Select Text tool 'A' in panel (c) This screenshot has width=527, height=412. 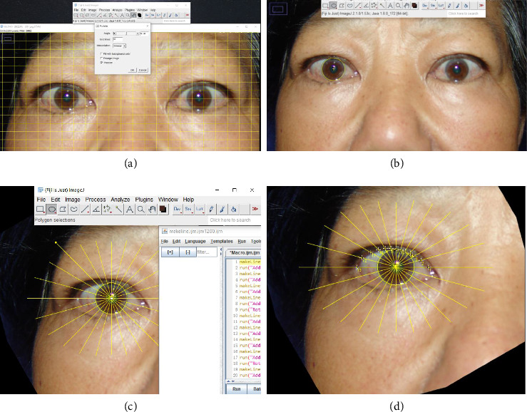coord(129,210)
